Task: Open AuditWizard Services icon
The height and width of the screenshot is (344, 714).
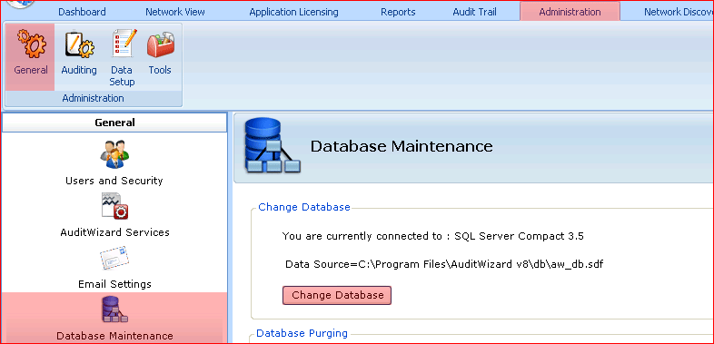Action: point(114,206)
